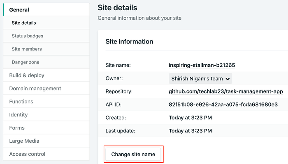Click the Change site name button
Screen dimensions: 288x164
[133, 154]
